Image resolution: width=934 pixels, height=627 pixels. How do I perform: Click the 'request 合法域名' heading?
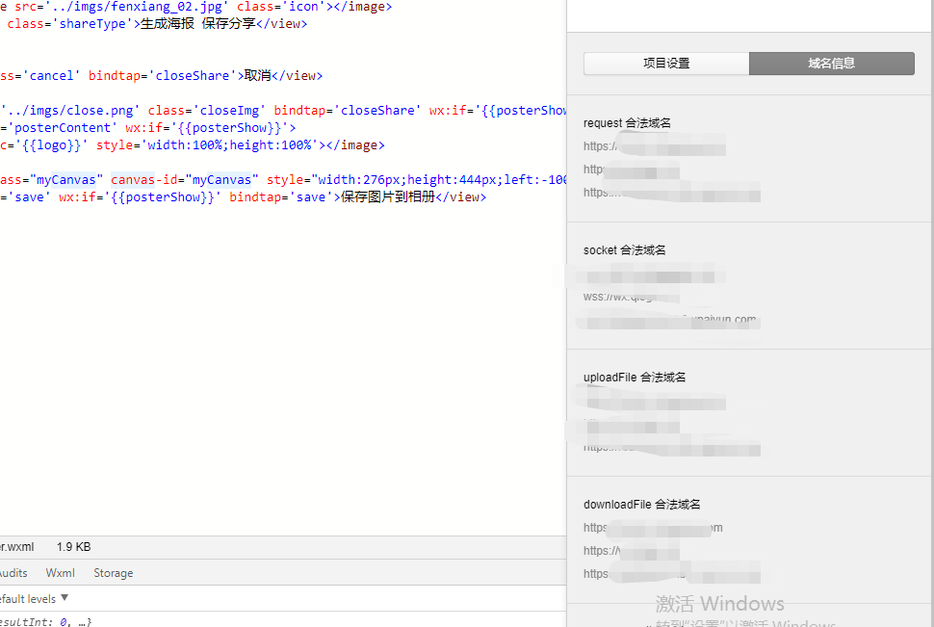point(627,122)
